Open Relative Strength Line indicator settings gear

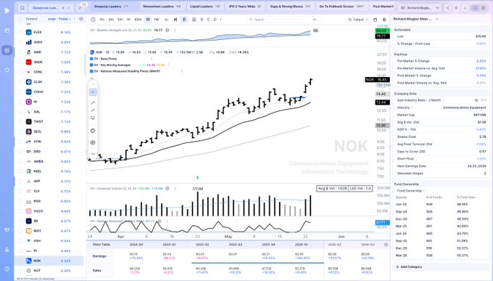point(167,30)
